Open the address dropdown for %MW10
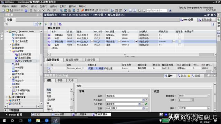The image size is (221, 124). click(136, 41)
